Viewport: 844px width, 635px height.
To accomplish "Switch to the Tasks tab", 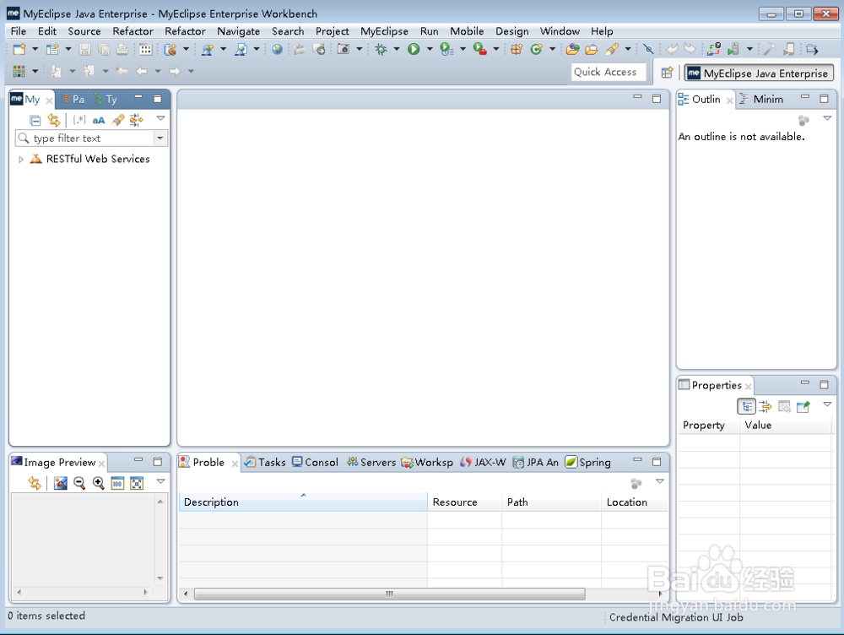I will [265, 462].
